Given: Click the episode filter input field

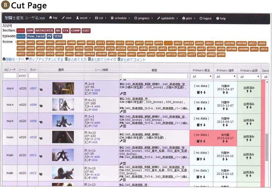Looking at the screenshot, I should coord(10,76).
